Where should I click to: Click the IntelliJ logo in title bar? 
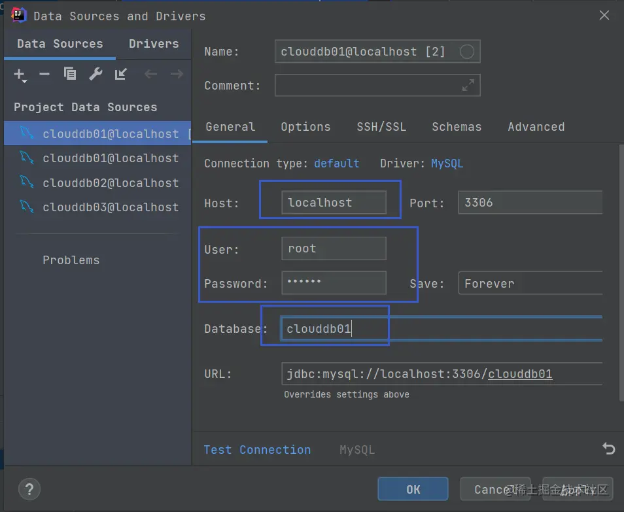click(18, 15)
